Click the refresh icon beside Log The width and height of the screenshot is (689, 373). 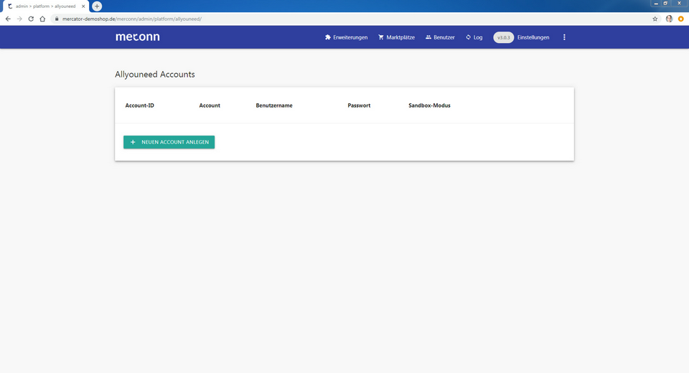click(x=468, y=37)
